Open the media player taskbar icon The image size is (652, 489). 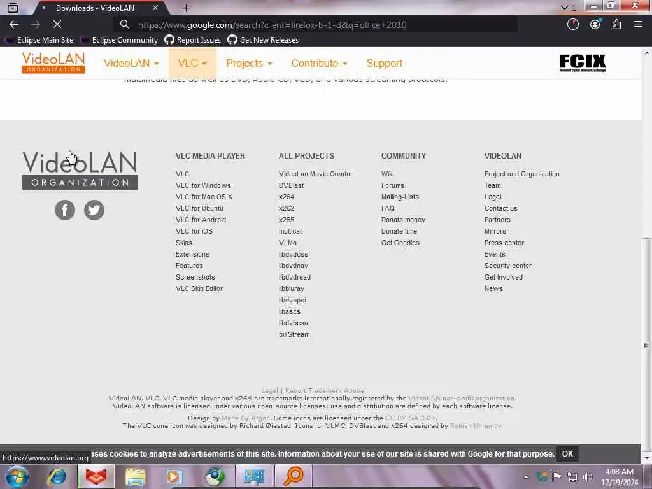[x=174, y=476]
